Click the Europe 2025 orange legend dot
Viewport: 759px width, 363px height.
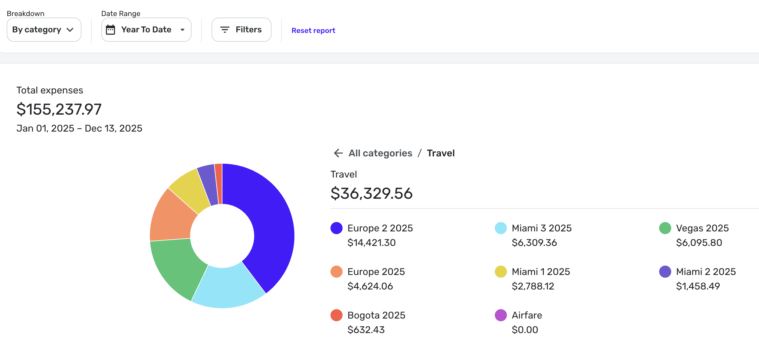[x=336, y=272]
